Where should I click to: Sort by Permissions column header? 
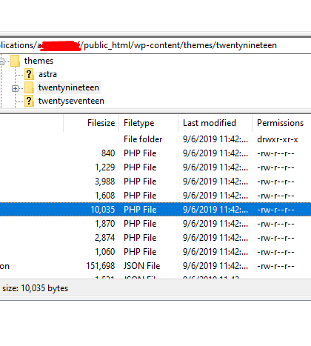pyautogui.click(x=281, y=123)
